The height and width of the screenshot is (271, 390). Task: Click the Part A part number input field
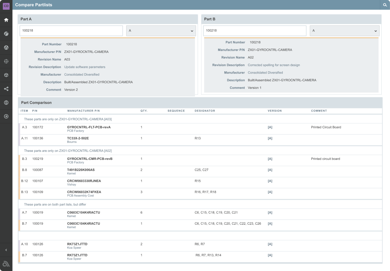(x=71, y=31)
